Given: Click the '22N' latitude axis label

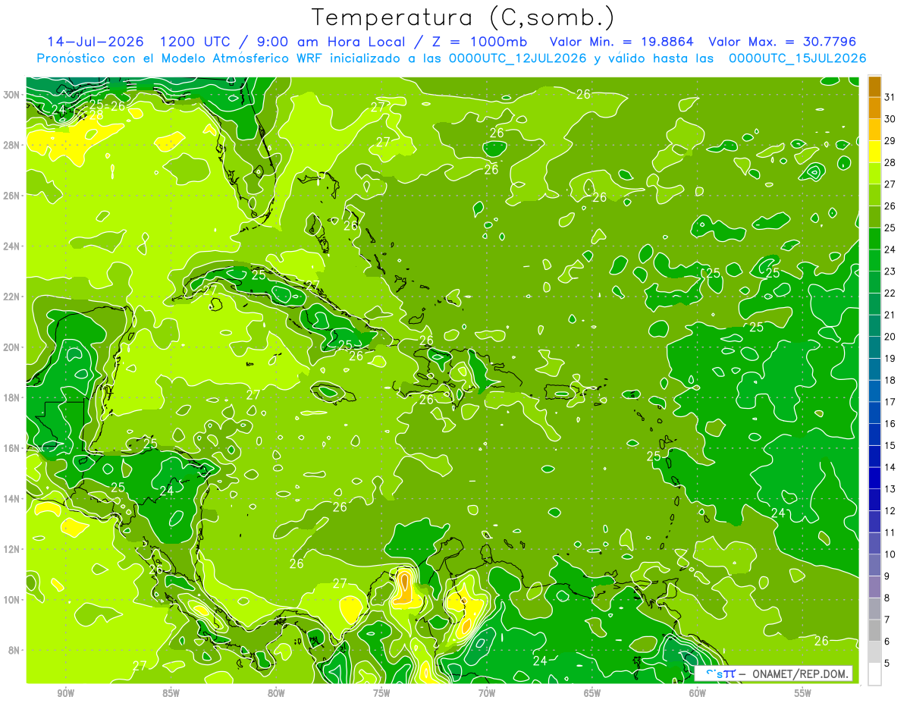Looking at the screenshot, I should [11, 297].
